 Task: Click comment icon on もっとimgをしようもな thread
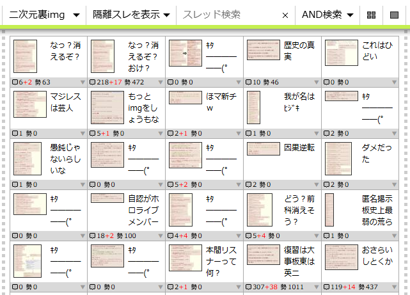(93, 134)
